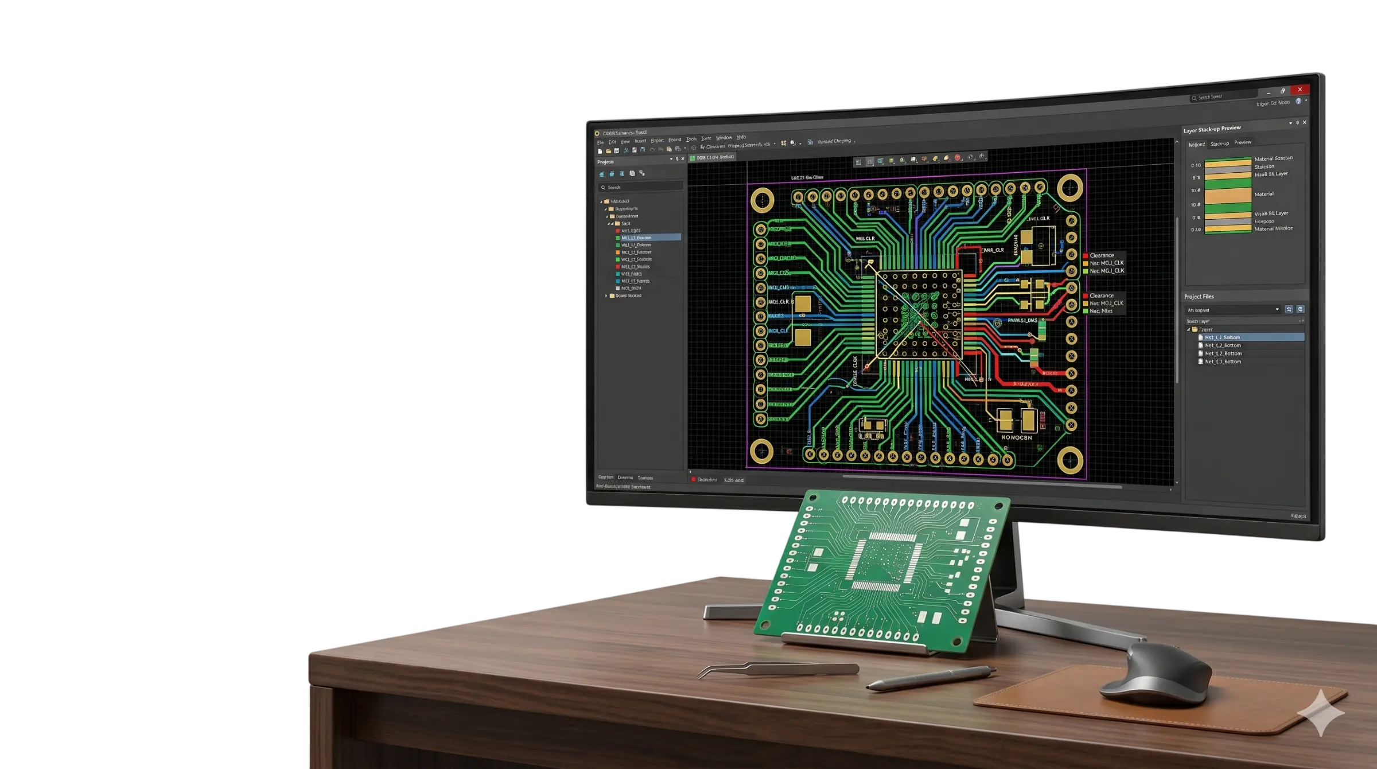Click the save disk icon in main toolbar

click(616, 151)
